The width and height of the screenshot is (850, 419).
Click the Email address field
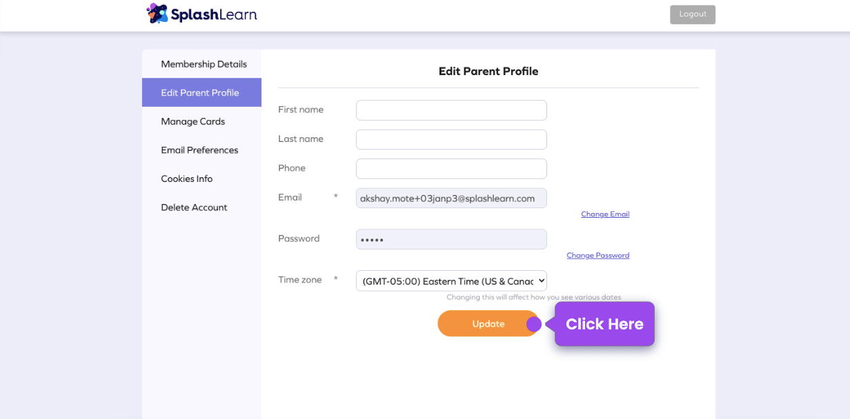point(451,198)
